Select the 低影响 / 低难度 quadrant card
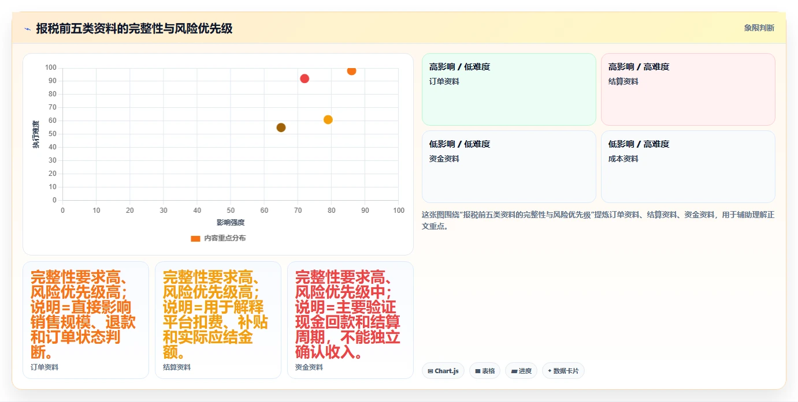The image size is (798, 402). [x=509, y=167]
